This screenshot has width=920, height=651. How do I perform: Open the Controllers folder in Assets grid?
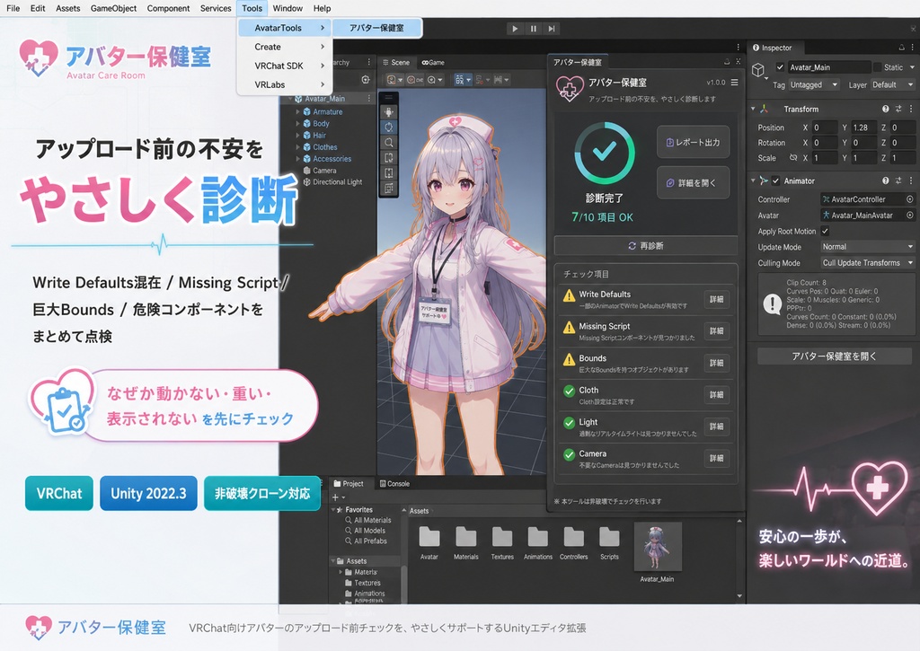point(574,542)
